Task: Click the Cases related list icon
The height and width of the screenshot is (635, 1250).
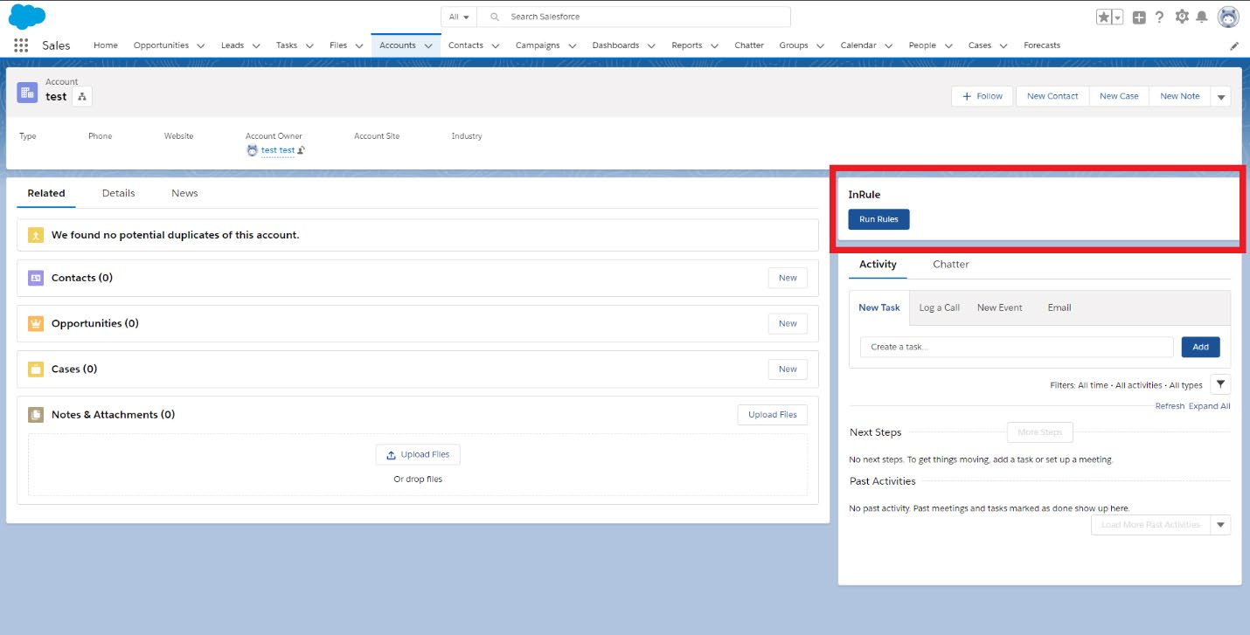Action: tap(35, 369)
